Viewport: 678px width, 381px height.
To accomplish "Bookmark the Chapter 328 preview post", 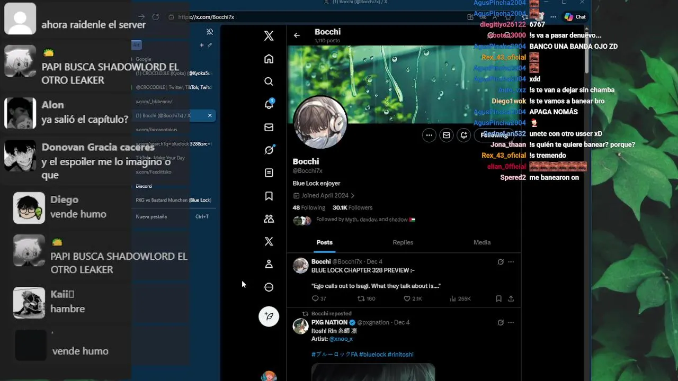I will (x=498, y=298).
